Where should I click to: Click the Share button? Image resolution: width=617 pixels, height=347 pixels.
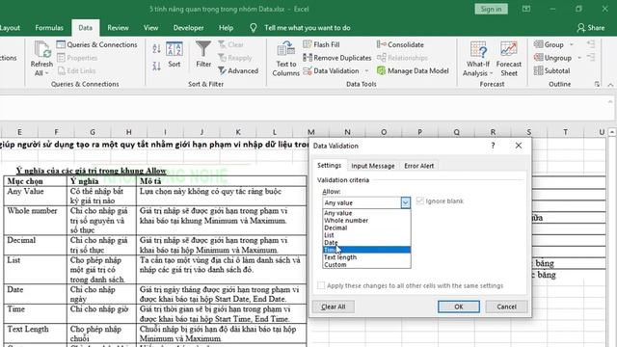[591, 28]
